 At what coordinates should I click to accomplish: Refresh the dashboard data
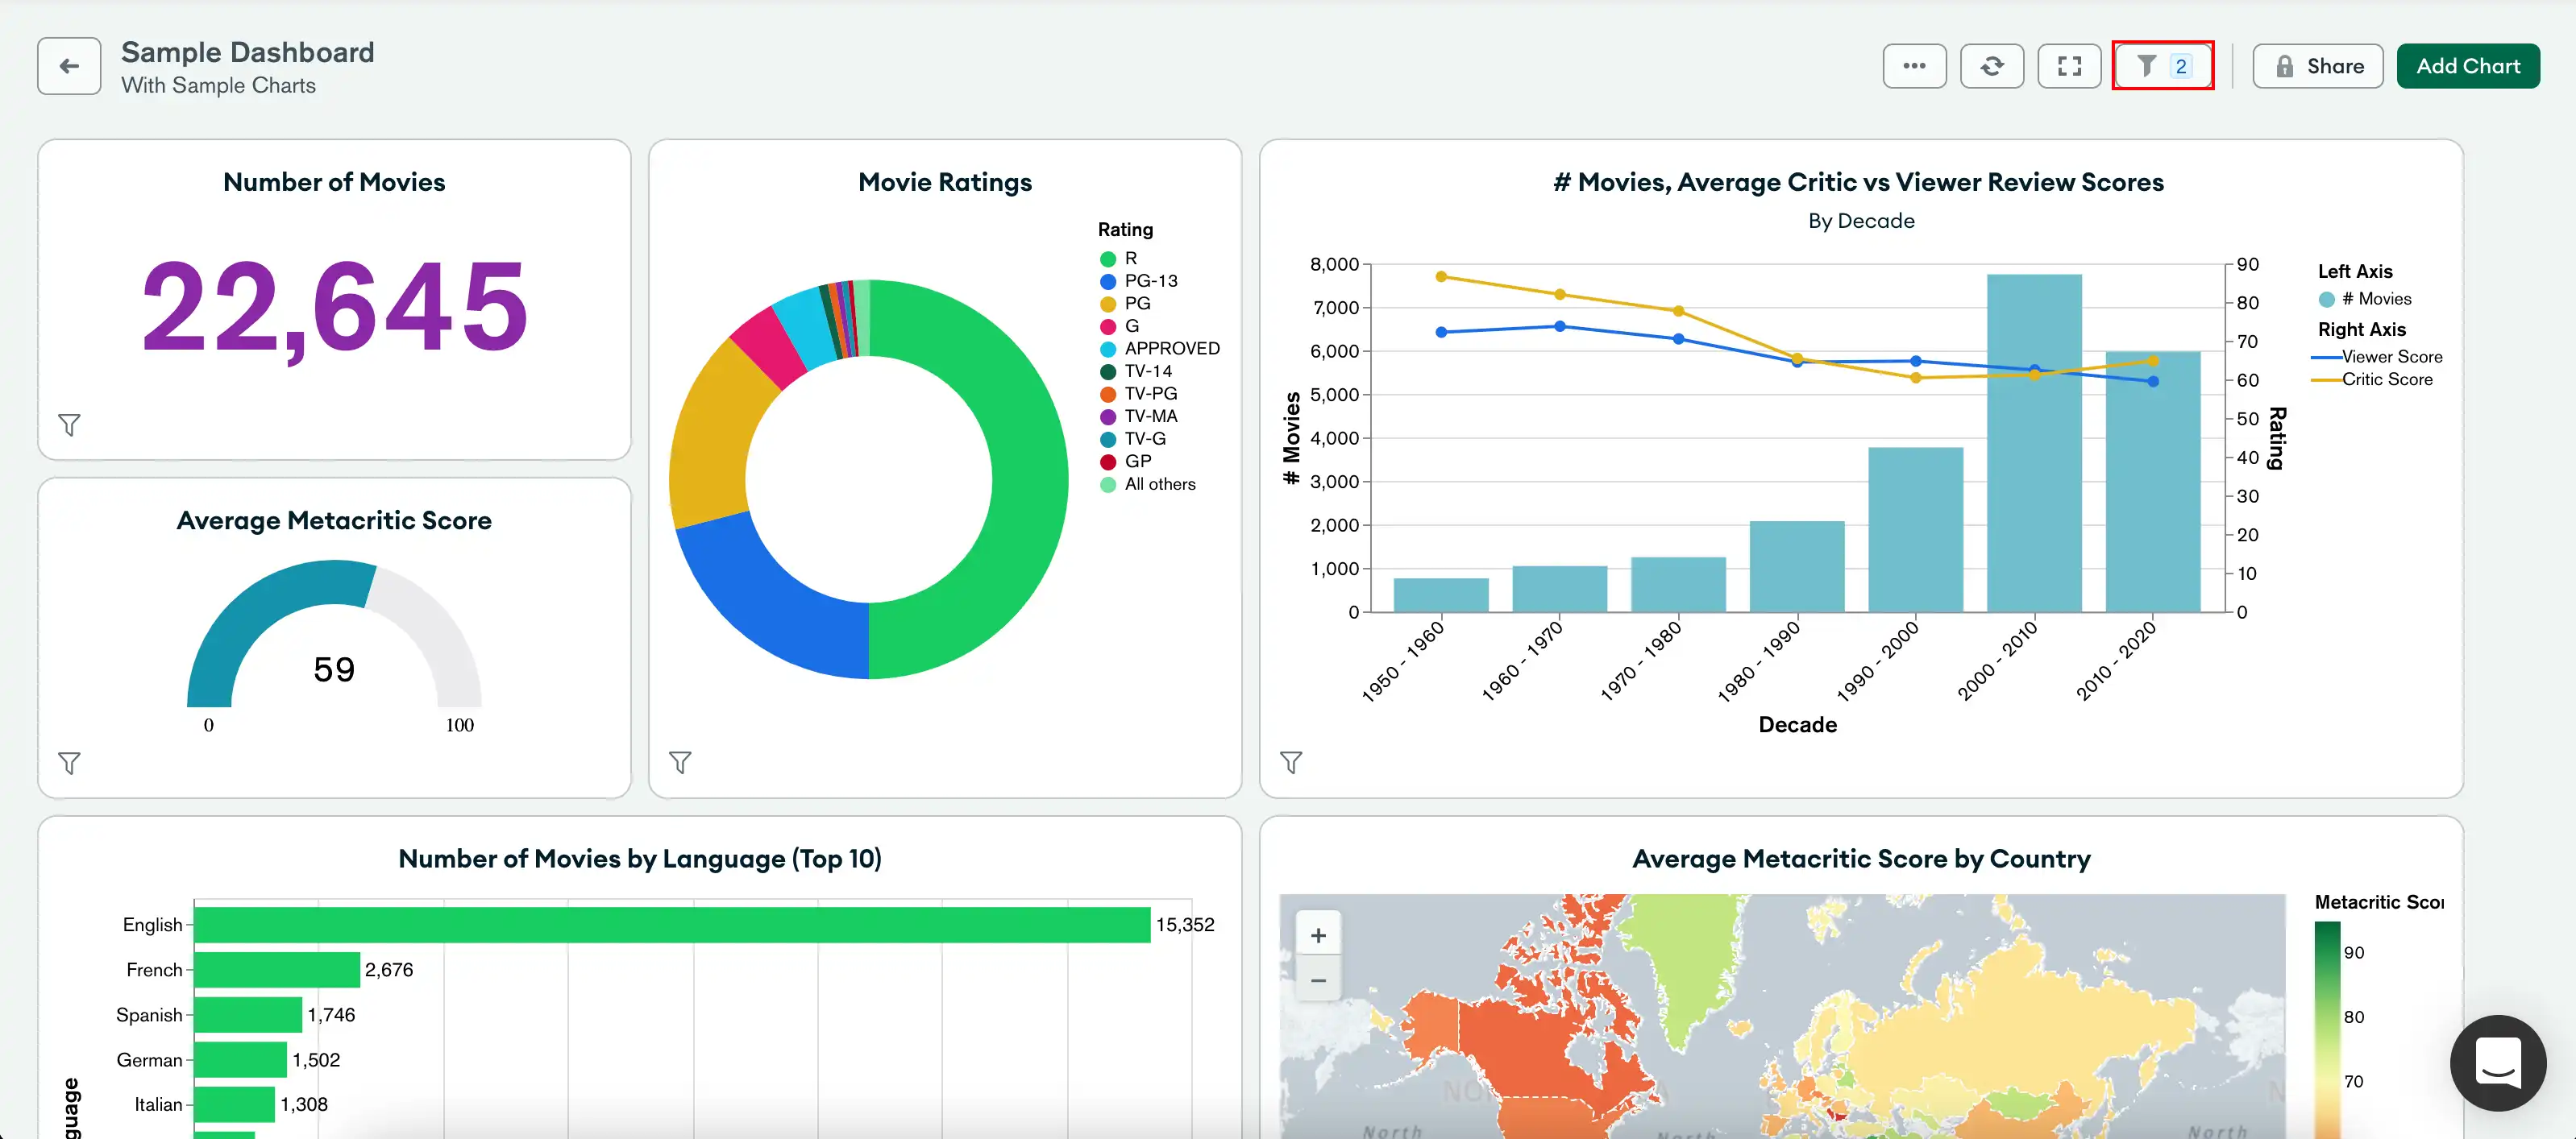point(1992,66)
